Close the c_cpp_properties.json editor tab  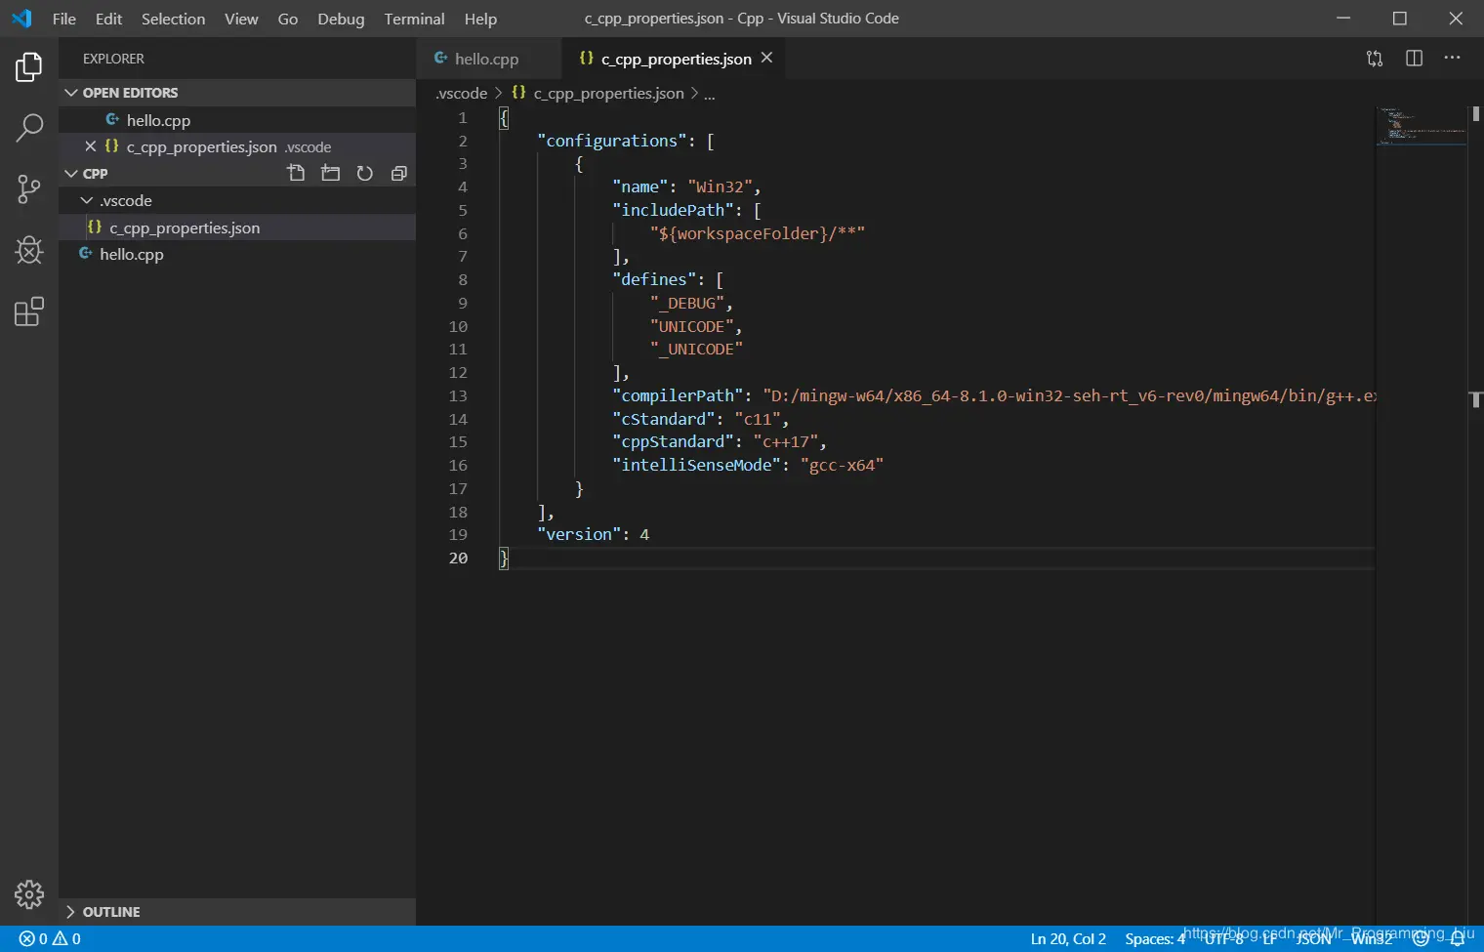(x=767, y=58)
